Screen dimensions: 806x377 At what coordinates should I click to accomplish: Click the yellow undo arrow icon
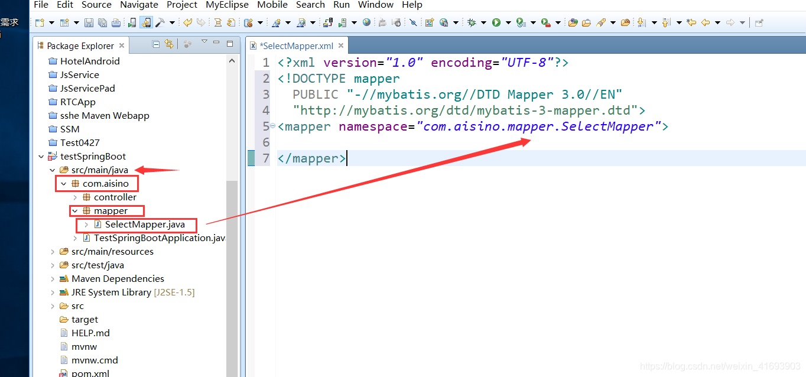tap(188, 22)
